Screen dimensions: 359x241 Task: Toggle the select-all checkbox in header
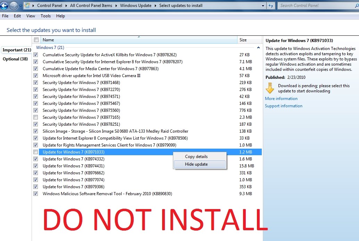click(36, 40)
